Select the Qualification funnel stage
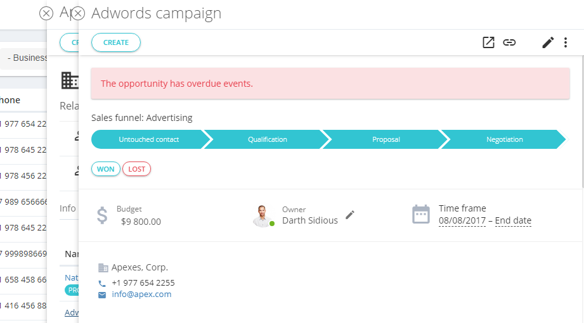 tap(268, 139)
